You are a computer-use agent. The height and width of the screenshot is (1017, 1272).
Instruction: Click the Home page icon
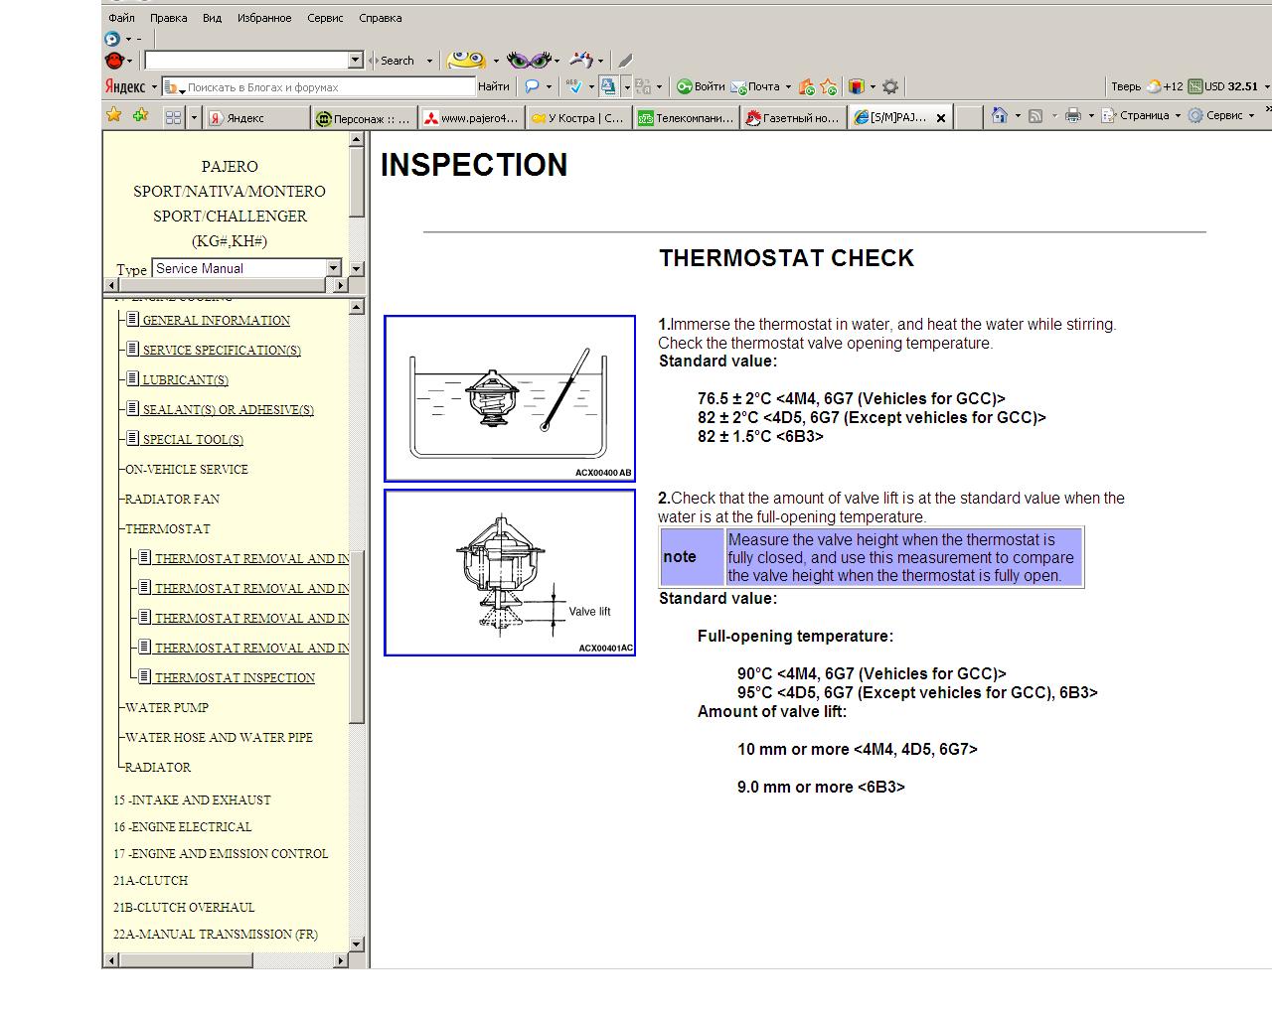pyautogui.click(x=1000, y=116)
